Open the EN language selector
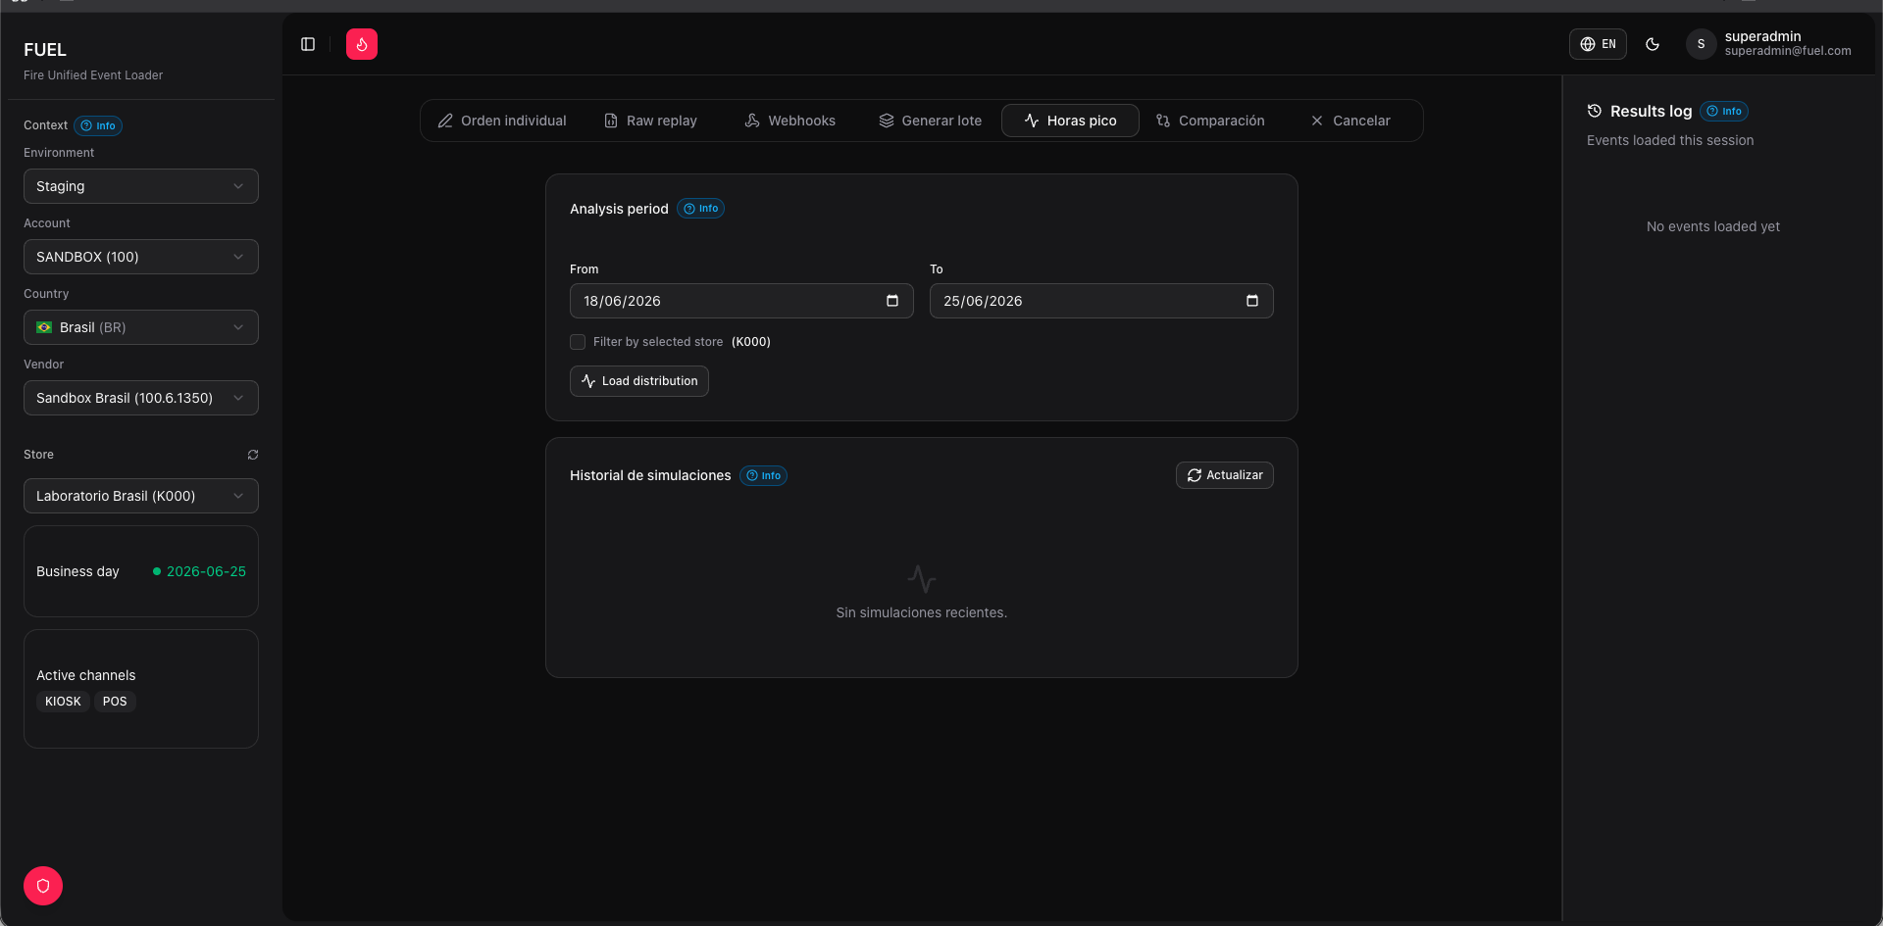This screenshot has height=926, width=1883. click(1598, 44)
